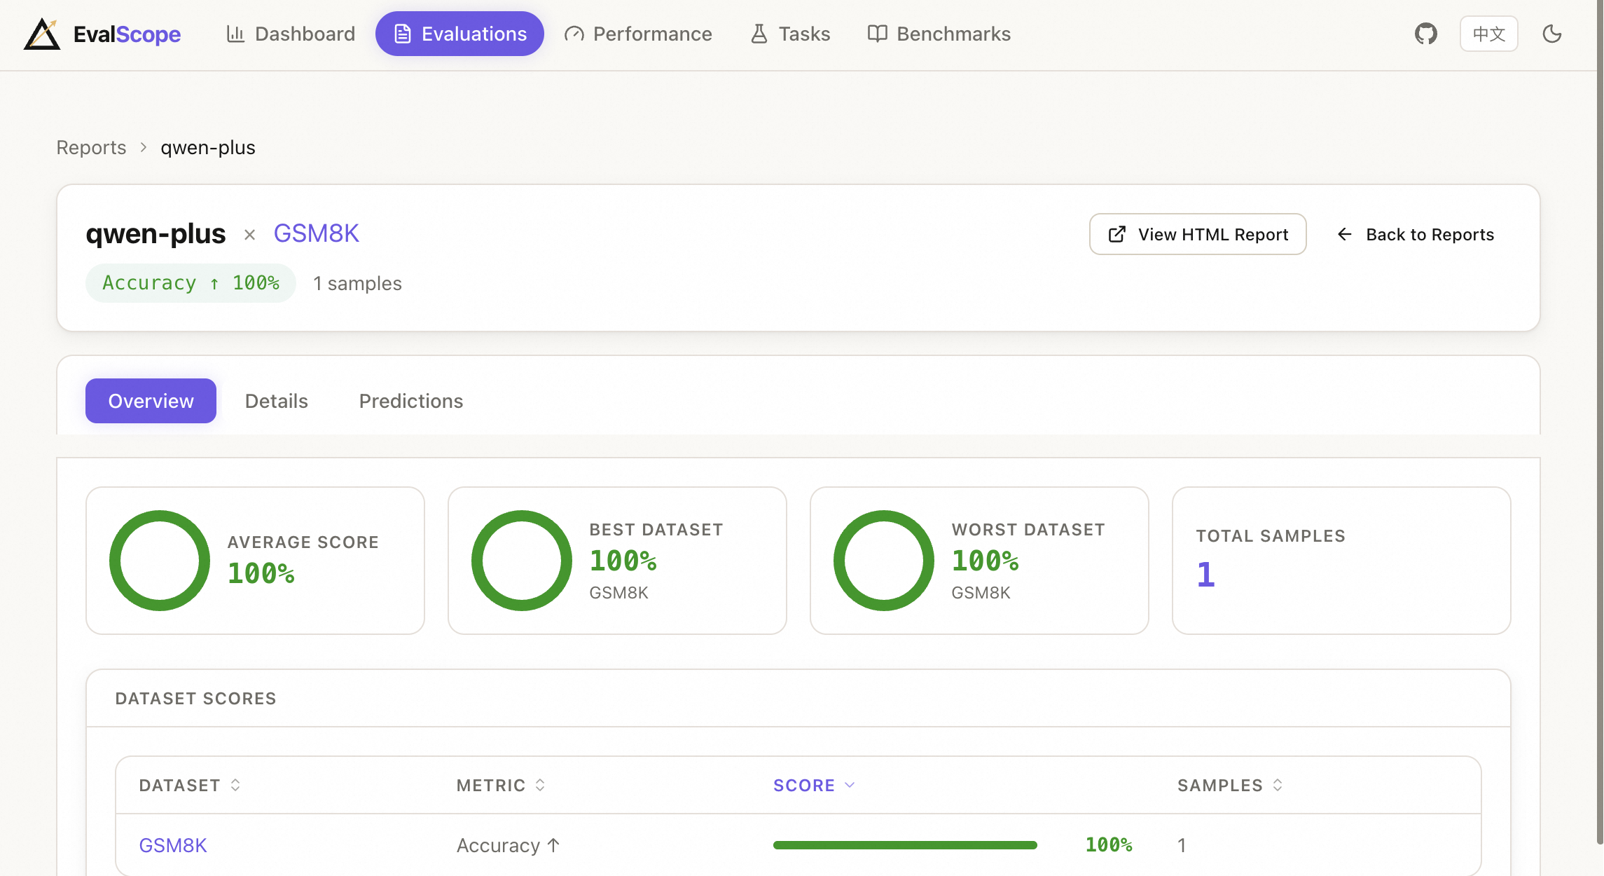Image resolution: width=1604 pixels, height=876 pixels.
Task: Switch to the Details tab
Action: tap(277, 401)
